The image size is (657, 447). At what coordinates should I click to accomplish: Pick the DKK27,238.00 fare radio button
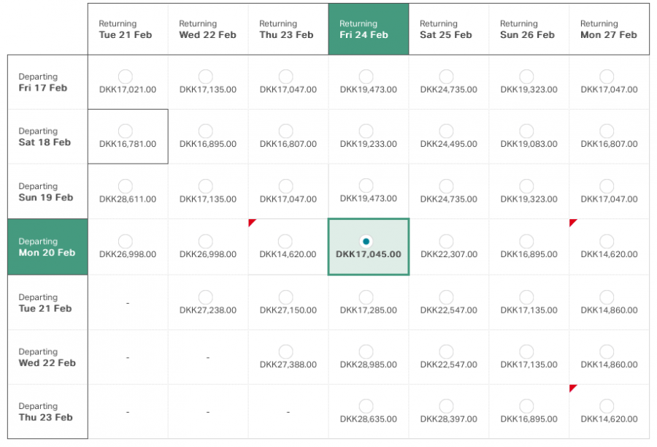(206, 297)
